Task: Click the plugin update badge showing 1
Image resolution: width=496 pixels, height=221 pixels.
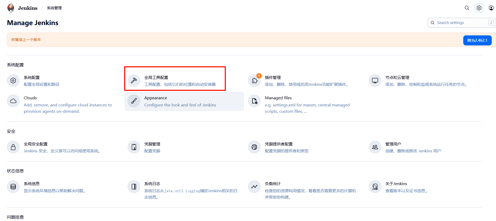Action: (259, 76)
